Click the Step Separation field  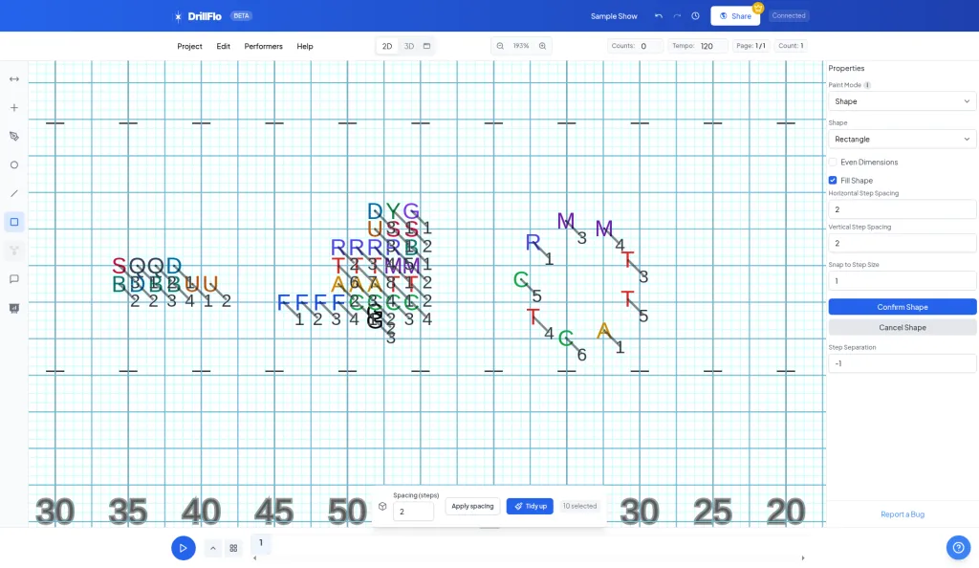point(903,363)
